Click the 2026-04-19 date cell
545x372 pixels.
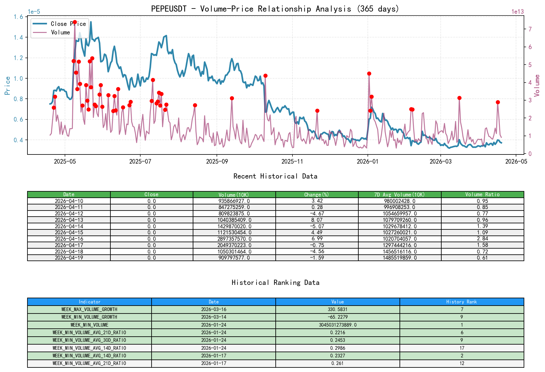[x=69, y=258]
